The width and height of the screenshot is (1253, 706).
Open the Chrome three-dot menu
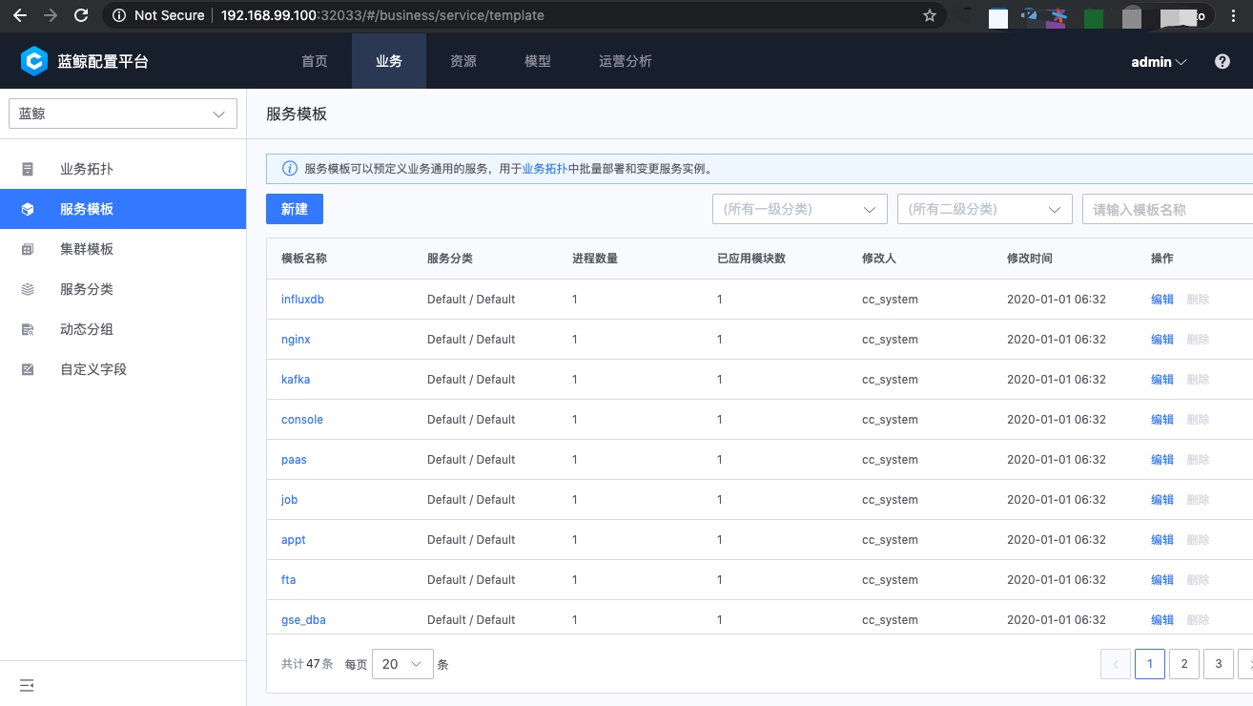[x=1235, y=15]
